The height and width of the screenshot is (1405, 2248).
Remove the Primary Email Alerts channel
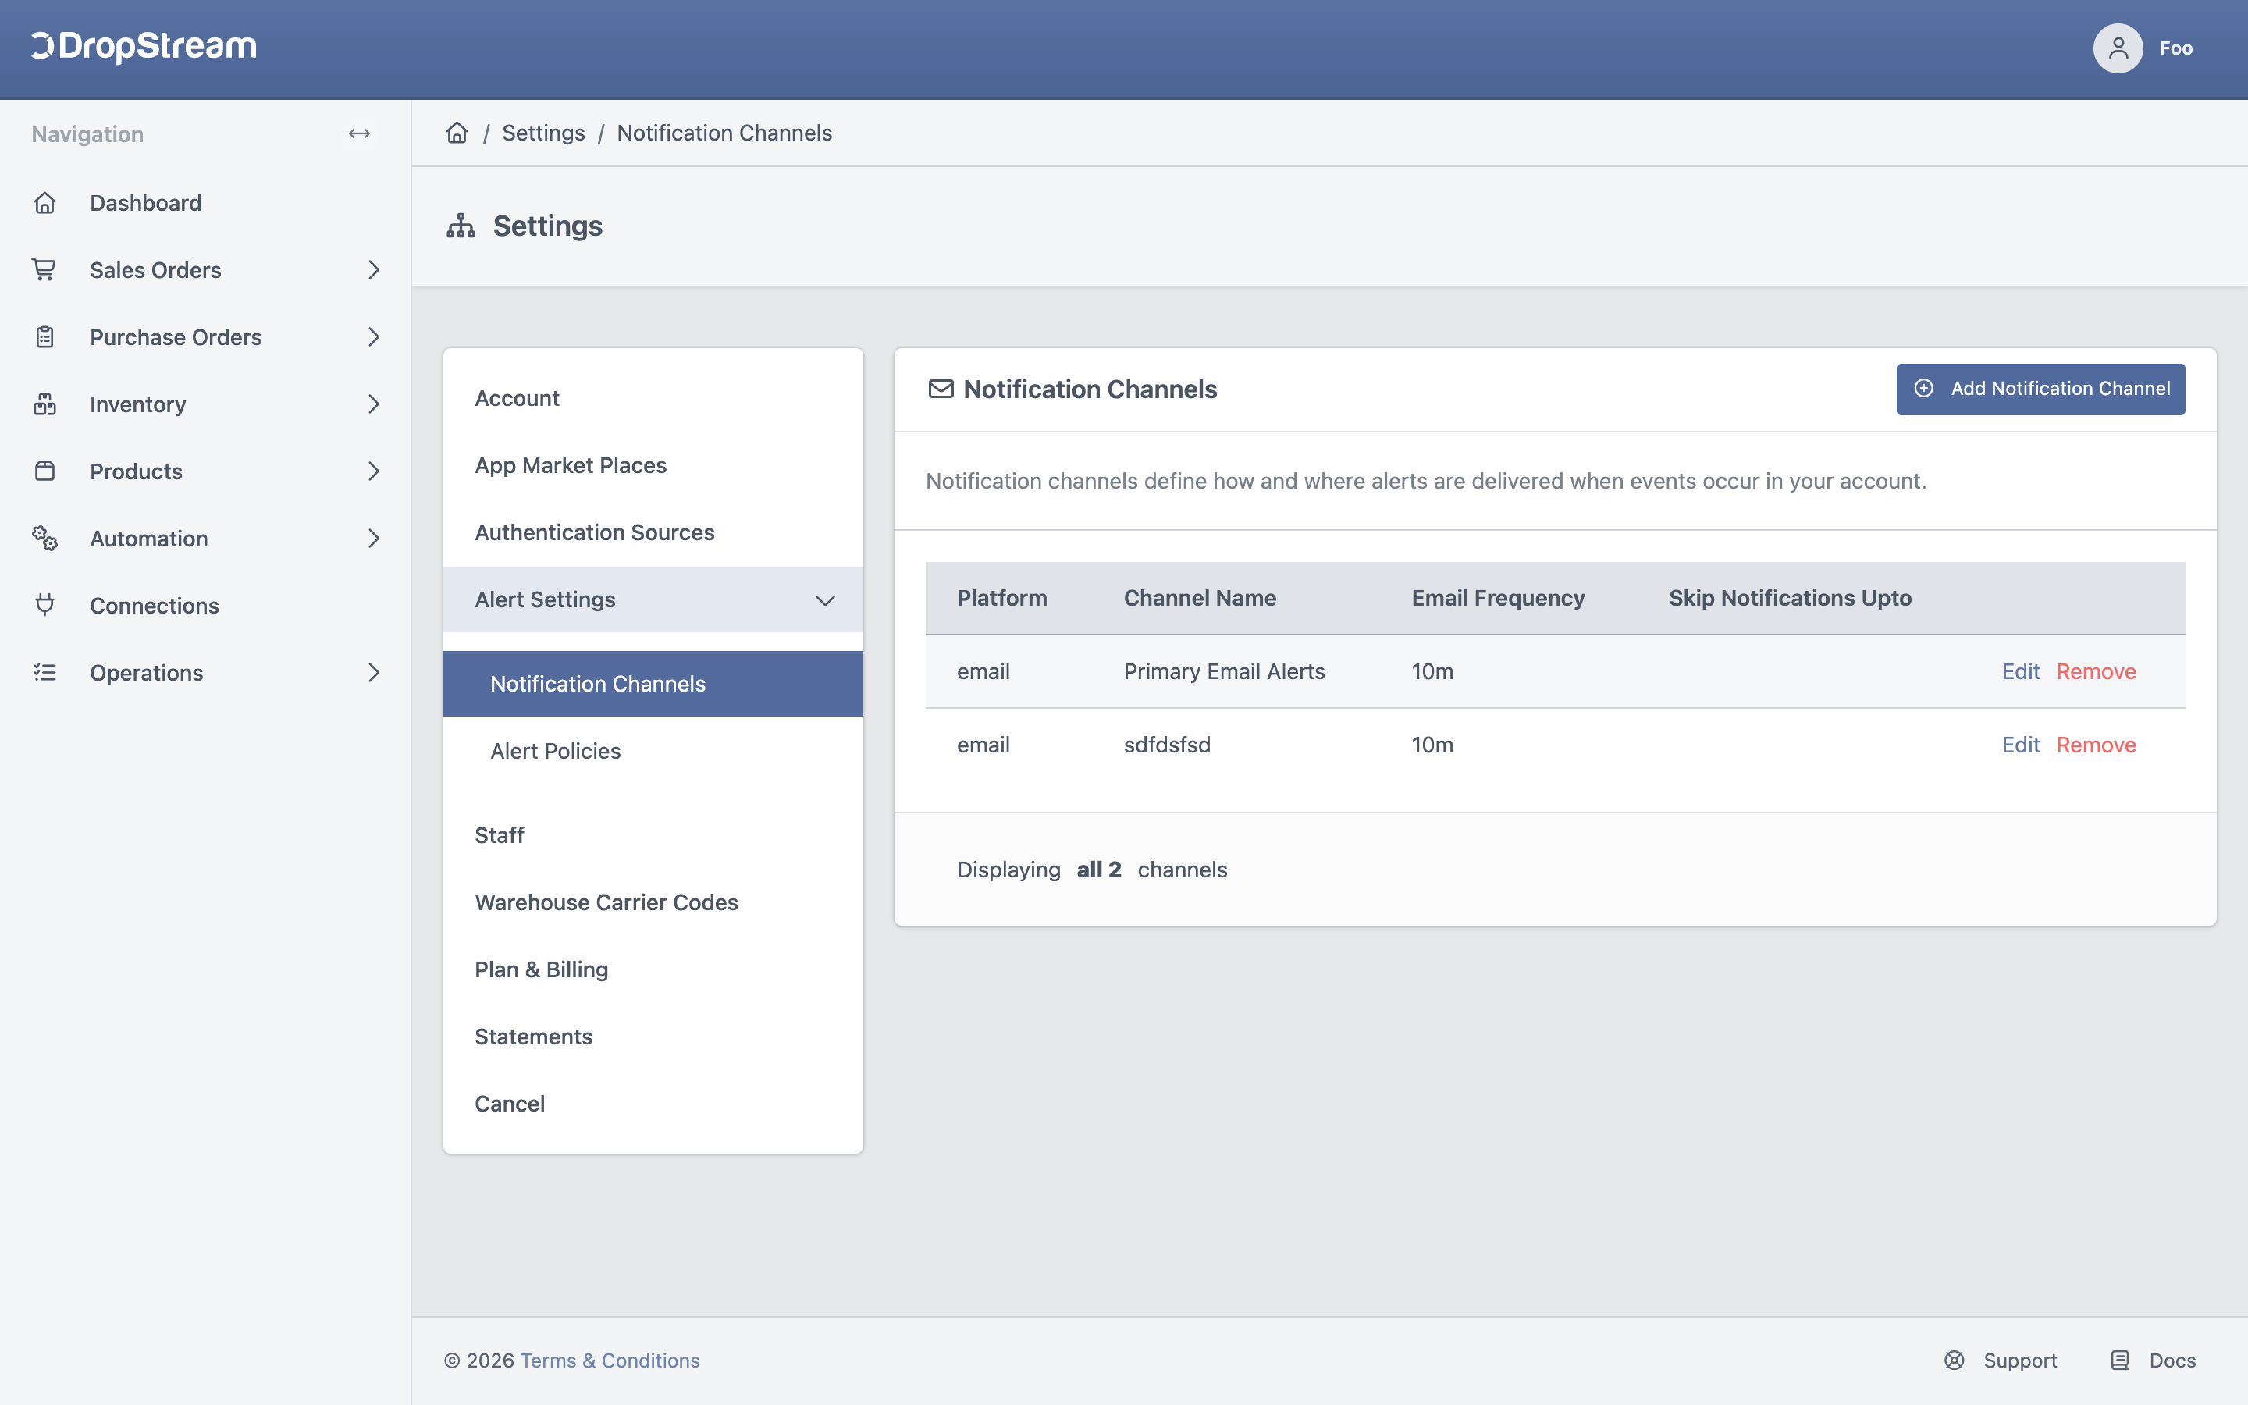pyautogui.click(x=2097, y=671)
